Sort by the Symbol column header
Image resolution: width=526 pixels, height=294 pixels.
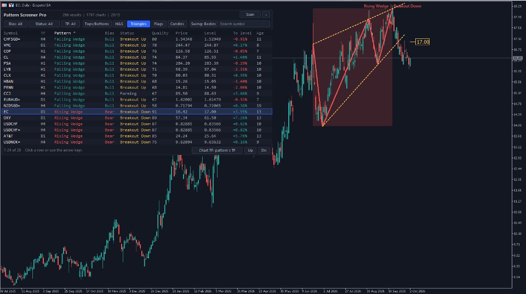(10, 33)
